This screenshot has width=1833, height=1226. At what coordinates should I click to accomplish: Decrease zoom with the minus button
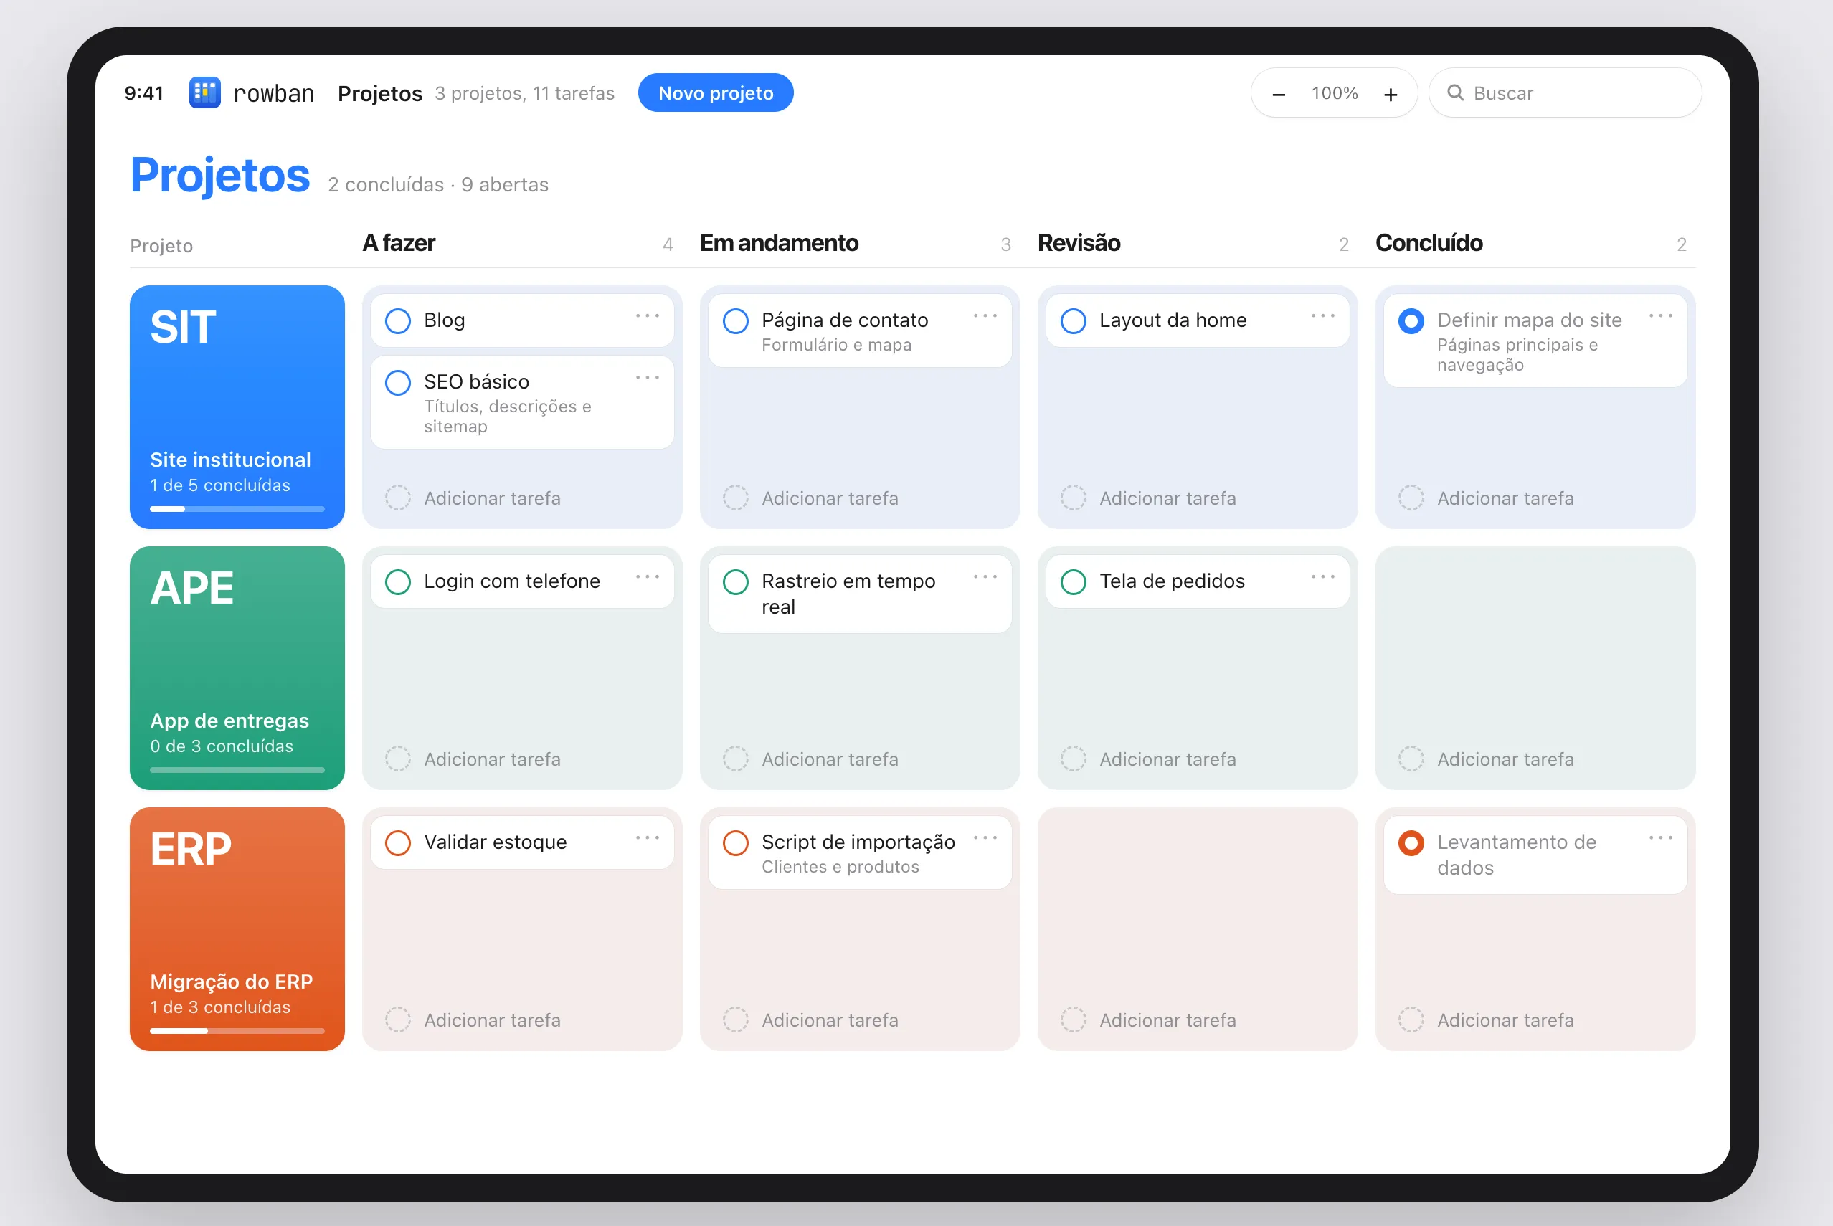pyautogui.click(x=1279, y=94)
